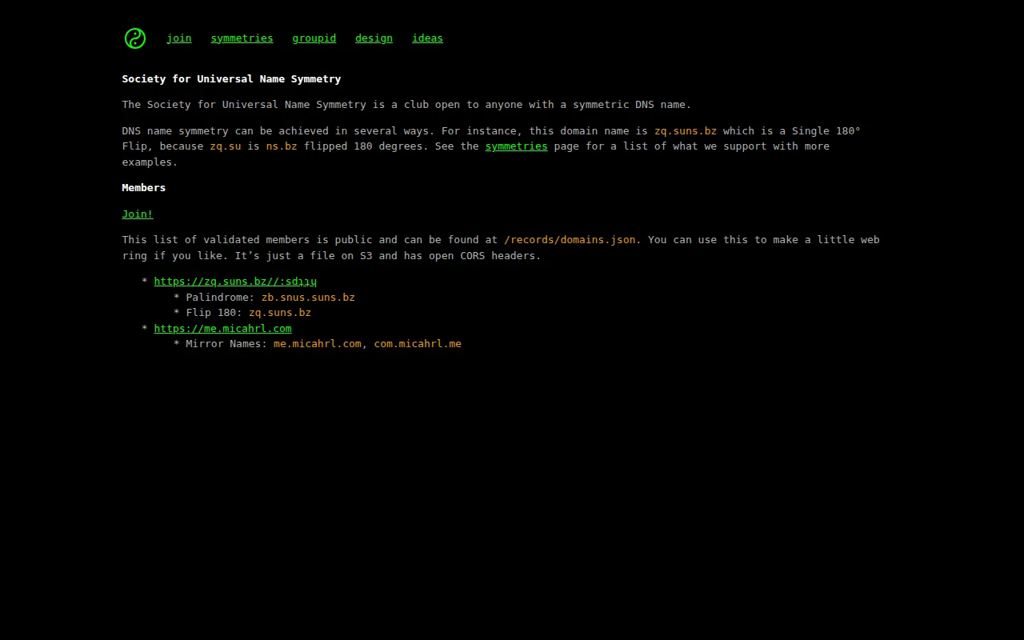Click the orange zq.su text
This screenshot has width=1024, height=640.
point(226,146)
